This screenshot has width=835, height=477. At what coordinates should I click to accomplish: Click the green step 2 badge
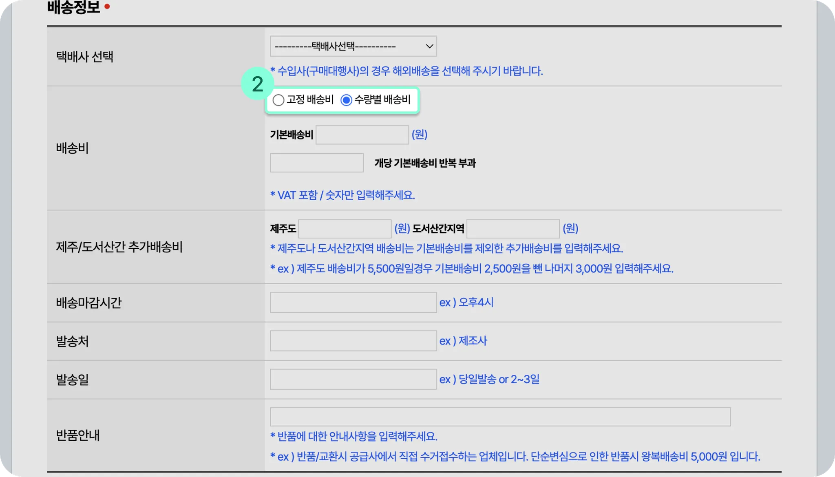coord(257,84)
